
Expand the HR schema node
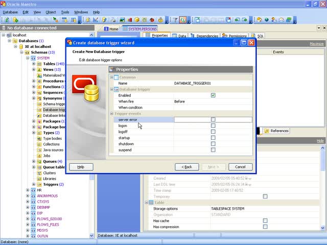coord(28,190)
